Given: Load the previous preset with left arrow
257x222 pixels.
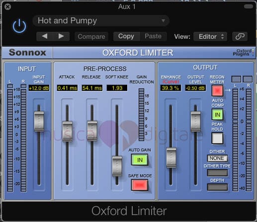Looking at the screenshot, I should [x=44, y=36].
